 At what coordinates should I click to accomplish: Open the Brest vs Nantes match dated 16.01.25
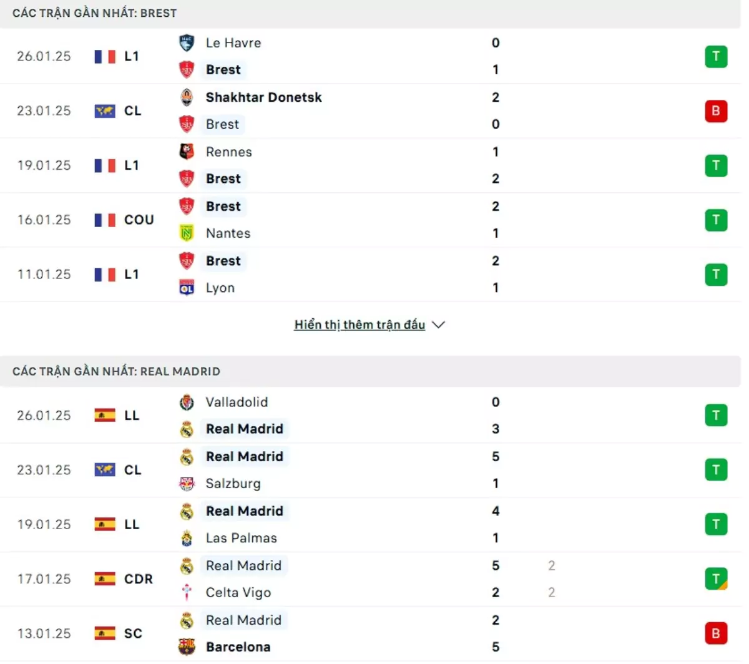click(x=374, y=220)
